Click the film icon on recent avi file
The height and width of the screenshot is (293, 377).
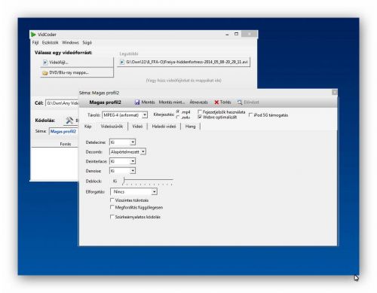(x=122, y=62)
